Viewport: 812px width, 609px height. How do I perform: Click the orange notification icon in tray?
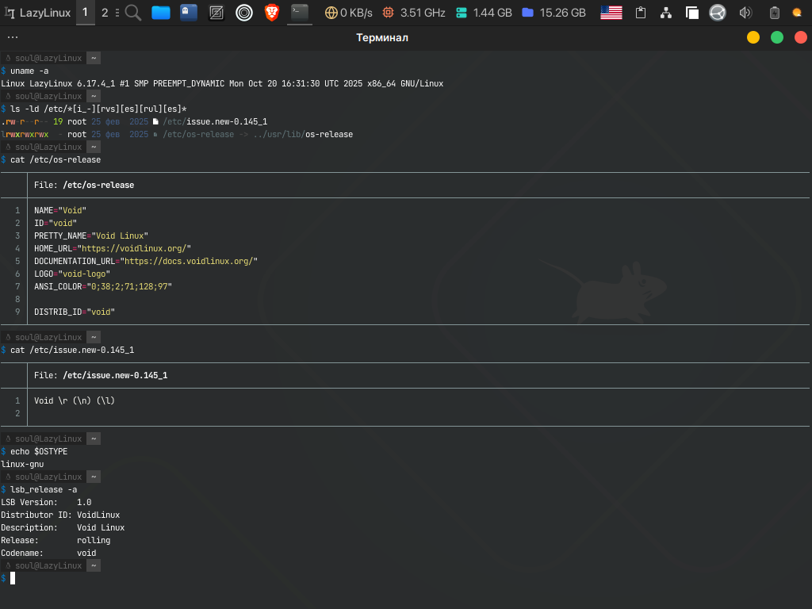click(797, 13)
